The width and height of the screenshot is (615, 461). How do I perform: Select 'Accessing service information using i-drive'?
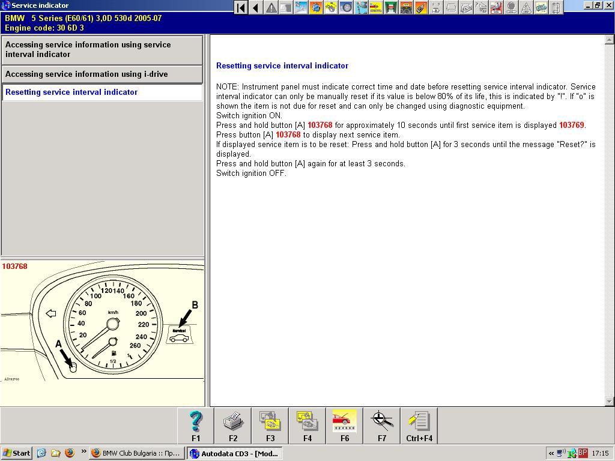coord(102,74)
